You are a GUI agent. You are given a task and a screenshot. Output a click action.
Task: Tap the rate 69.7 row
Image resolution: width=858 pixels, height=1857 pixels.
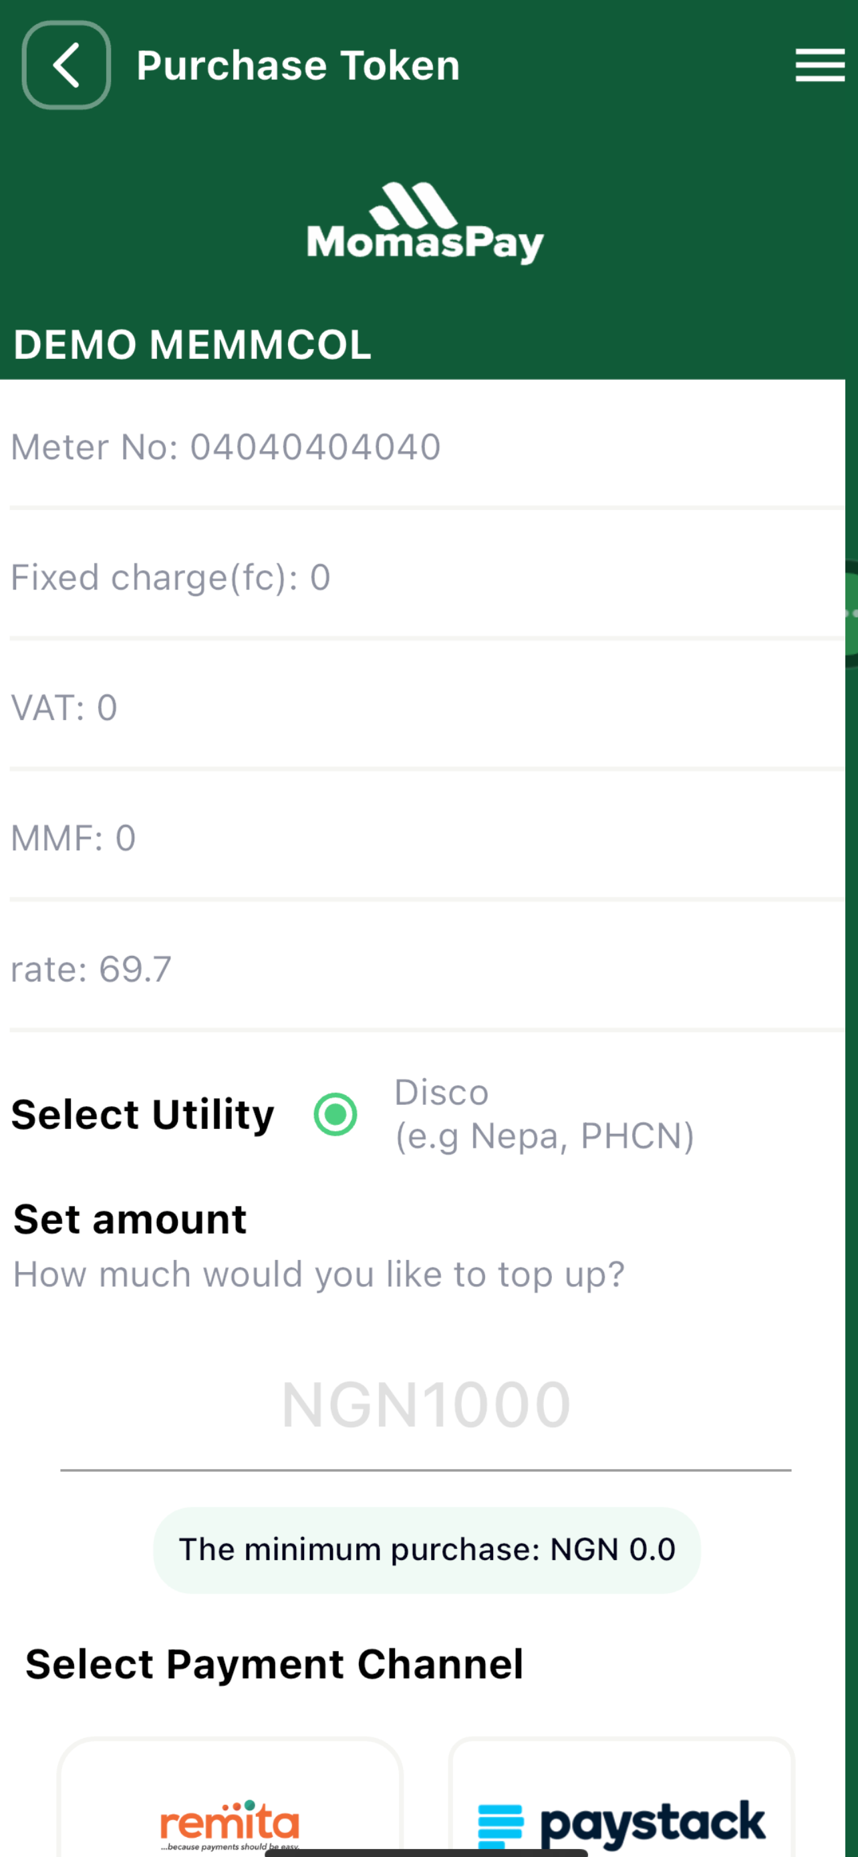point(426,969)
